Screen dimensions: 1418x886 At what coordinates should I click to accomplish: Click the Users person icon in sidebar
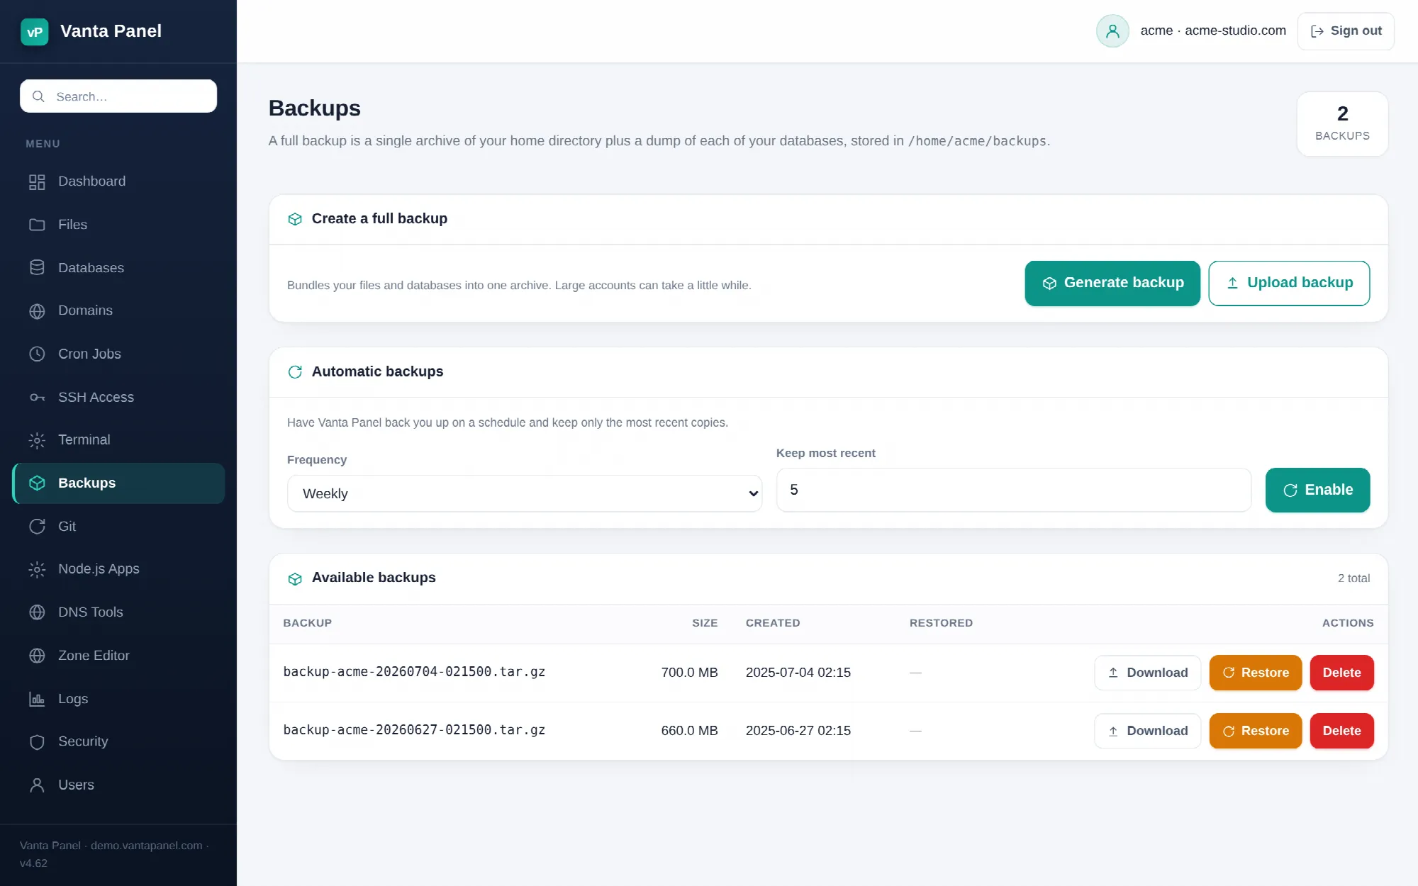(37, 785)
